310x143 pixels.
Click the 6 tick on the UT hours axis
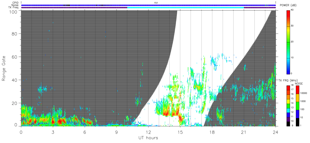85,132
